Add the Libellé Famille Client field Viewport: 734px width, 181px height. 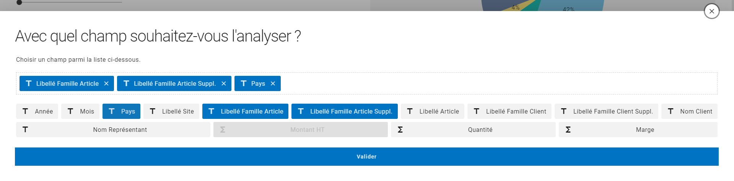(x=509, y=112)
